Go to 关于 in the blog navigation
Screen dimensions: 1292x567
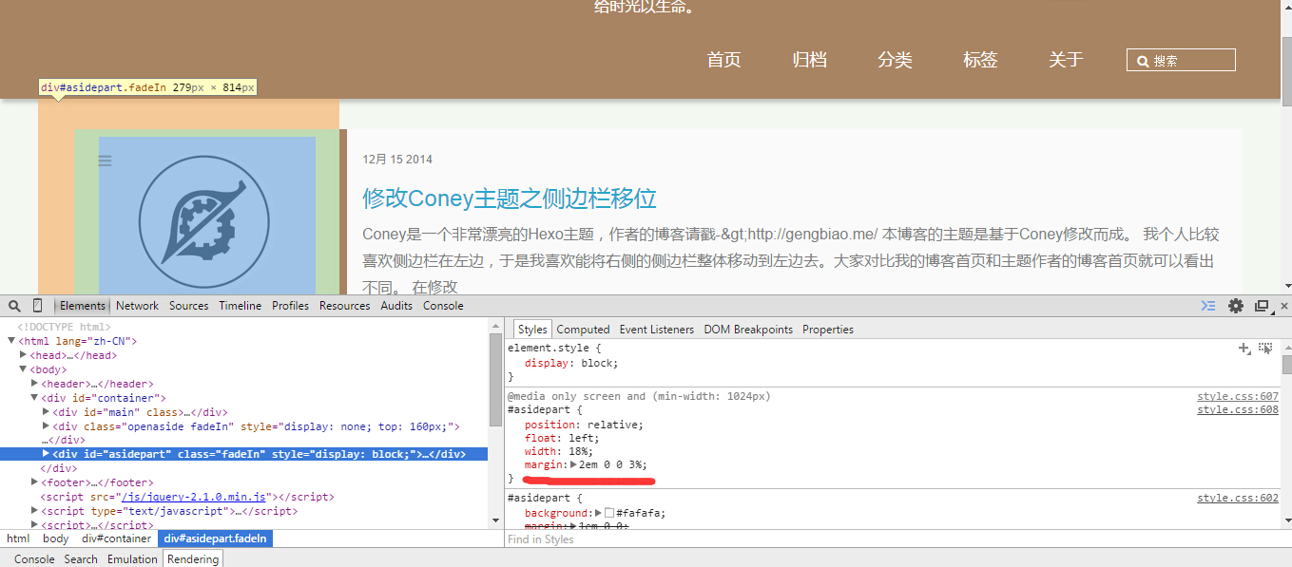1066,60
